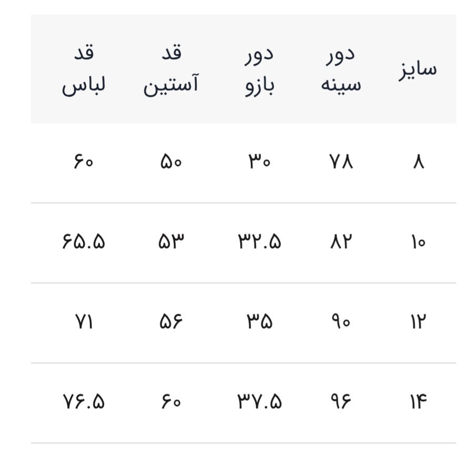
Task: Select the قد آستین column header
Action: 171,70
